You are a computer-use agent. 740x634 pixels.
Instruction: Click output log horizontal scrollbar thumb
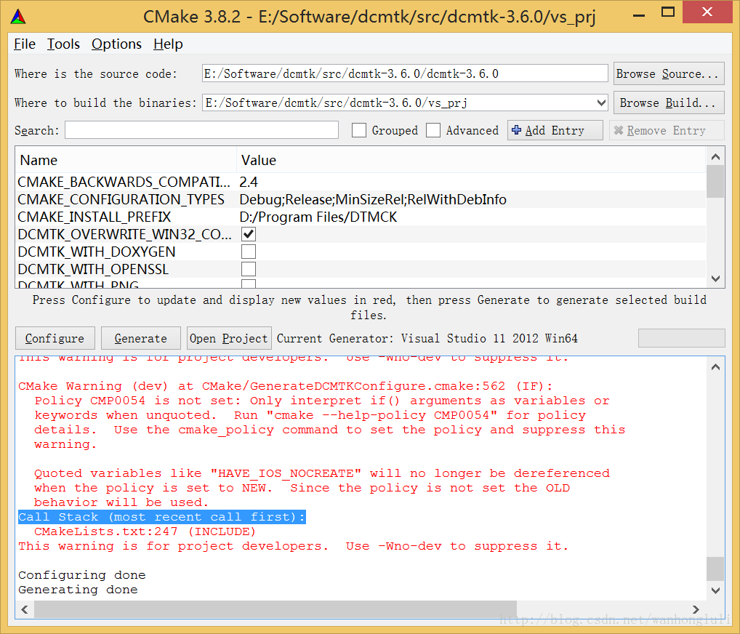coord(276,609)
